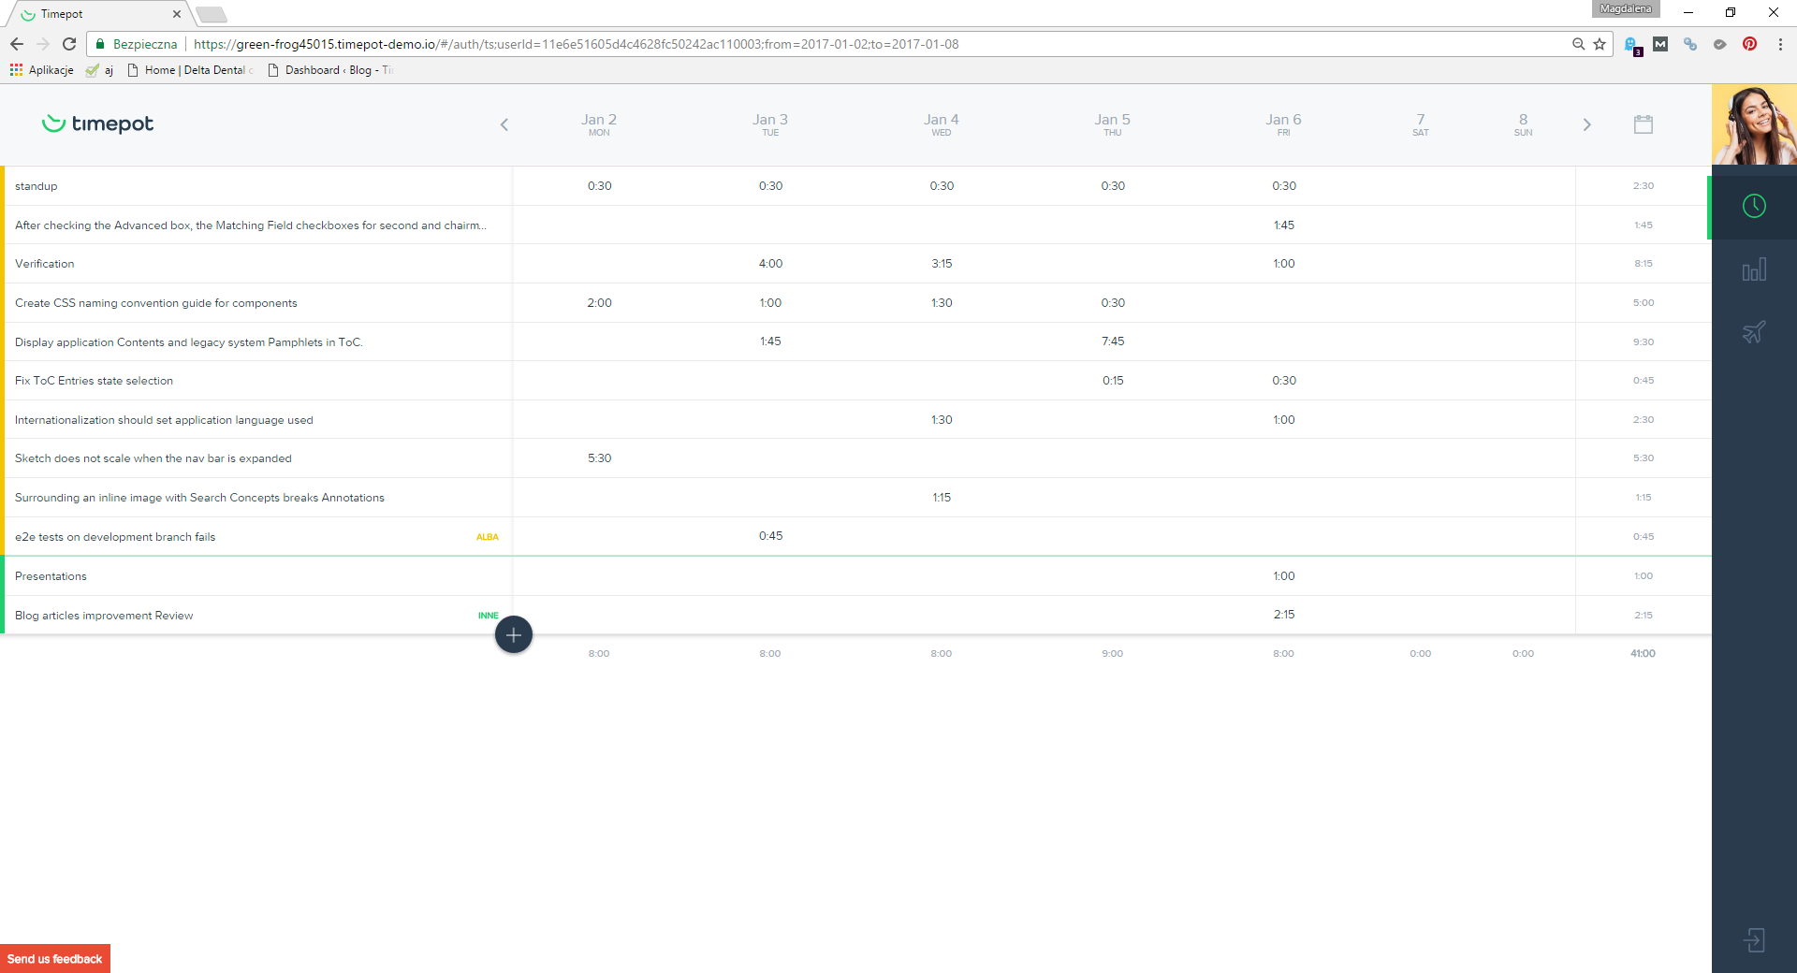The width and height of the screenshot is (1797, 973).
Task: Go to next week with right chevron
Action: [x=1586, y=124]
